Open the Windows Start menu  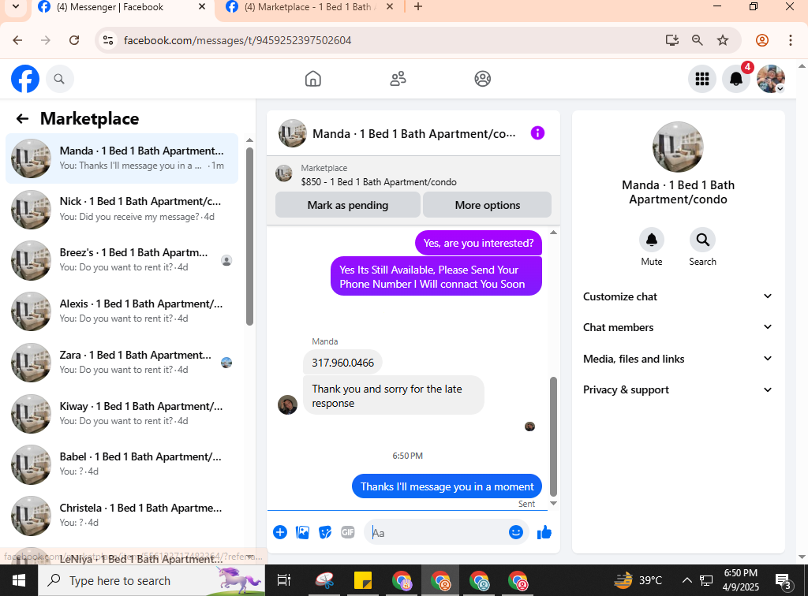(x=19, y=580)
